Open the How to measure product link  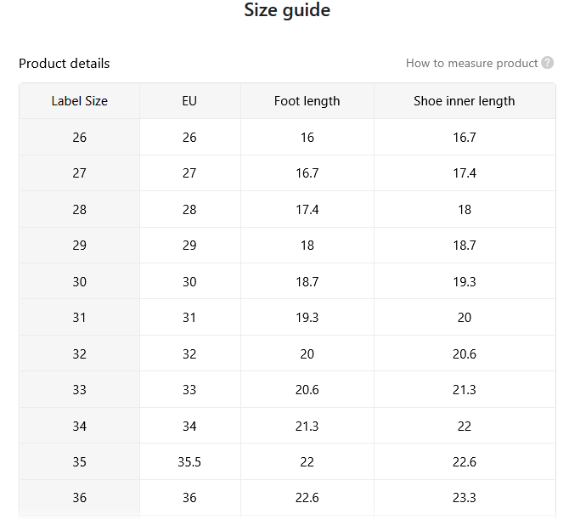[471, 63]
